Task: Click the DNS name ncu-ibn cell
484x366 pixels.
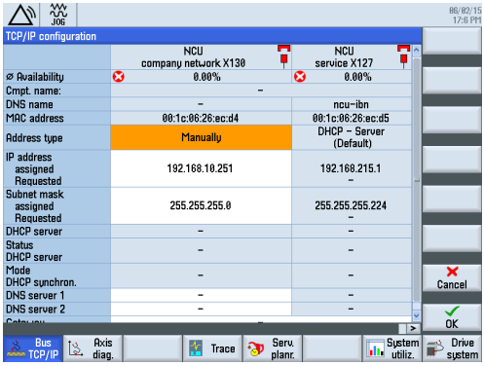Action: [x=352, y=104]
